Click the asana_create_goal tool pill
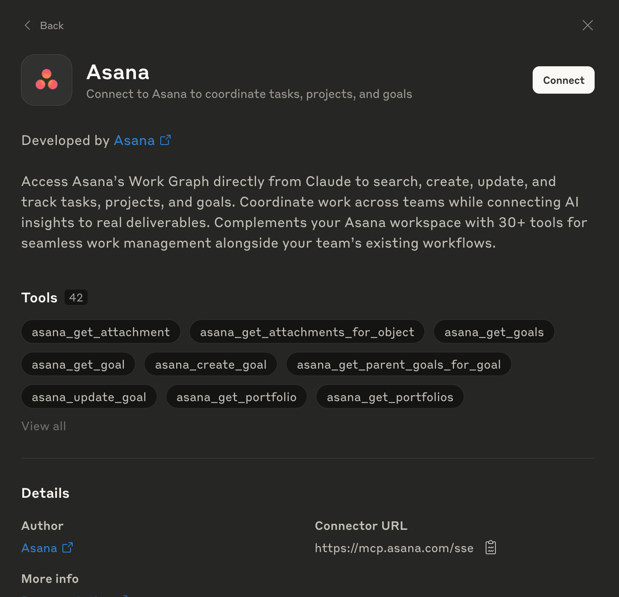Viewport: 619px width, 597px height. pyautogui.click(x=210, y=364)
